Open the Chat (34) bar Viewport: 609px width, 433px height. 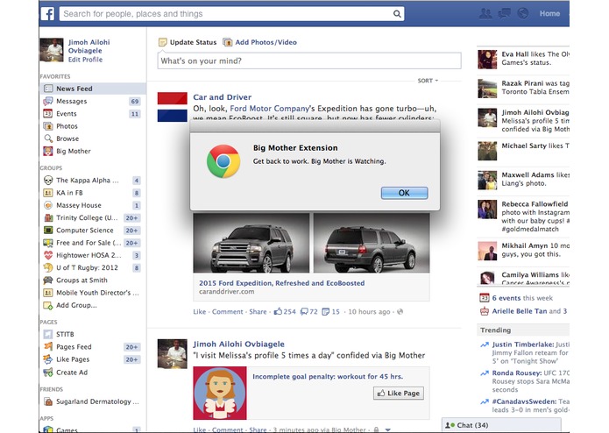(501, 425)
